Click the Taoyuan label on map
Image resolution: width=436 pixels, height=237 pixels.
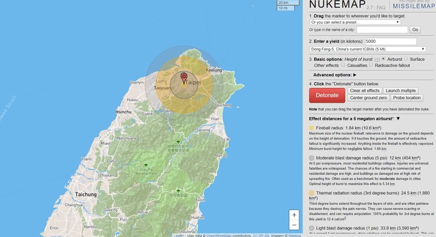(162, 88)
